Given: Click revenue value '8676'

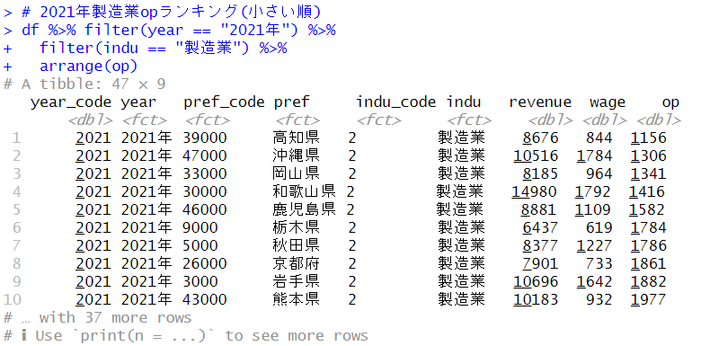Looking at the screenshot, I should (x=540, y=138).
